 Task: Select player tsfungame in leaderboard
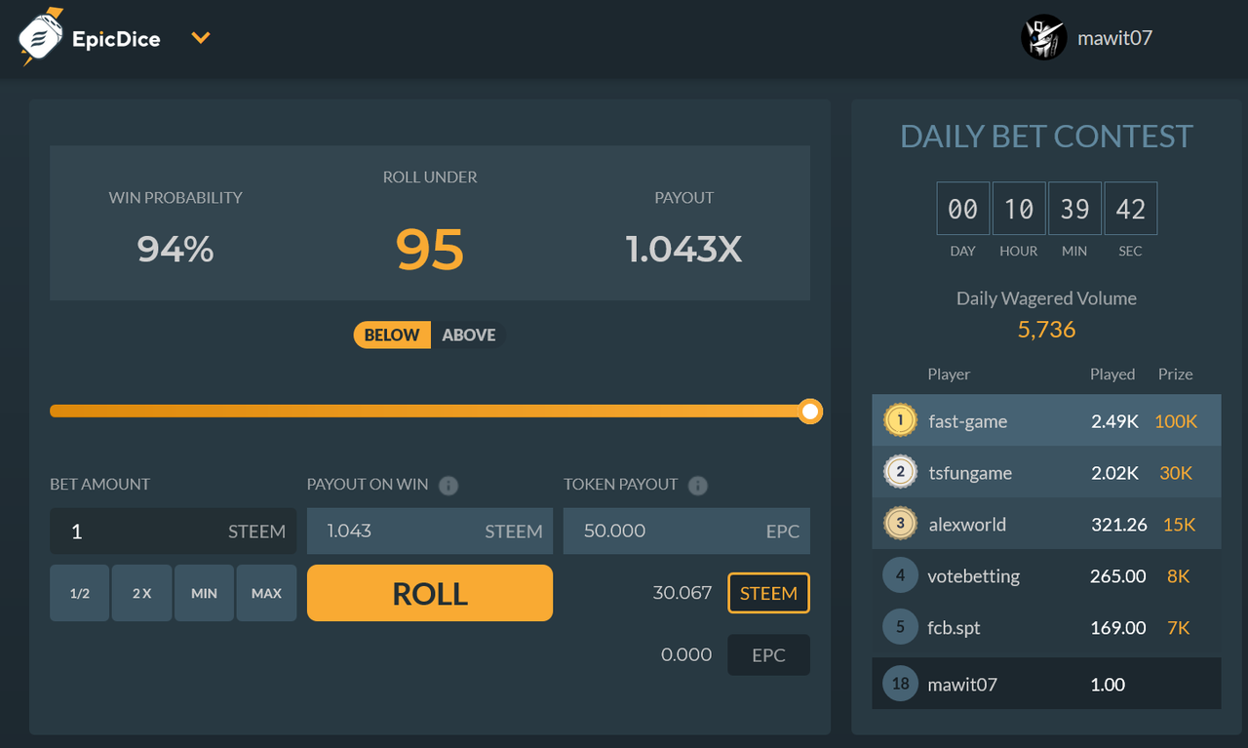(970, 473)
